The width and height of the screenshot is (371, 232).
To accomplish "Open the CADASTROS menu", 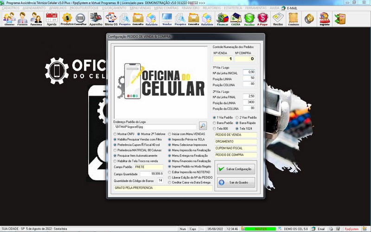I will [10, 8].
